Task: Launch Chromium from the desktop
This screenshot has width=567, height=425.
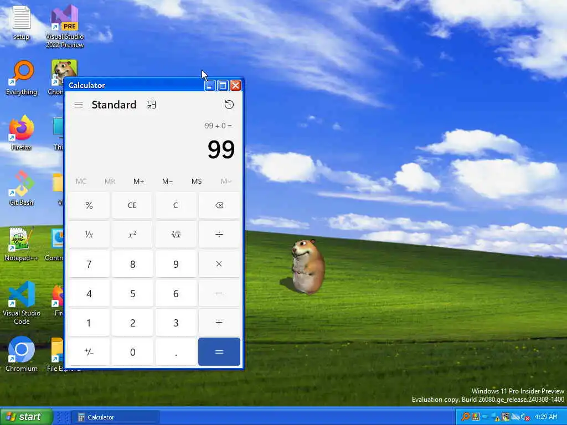Action: pos(22,354)
